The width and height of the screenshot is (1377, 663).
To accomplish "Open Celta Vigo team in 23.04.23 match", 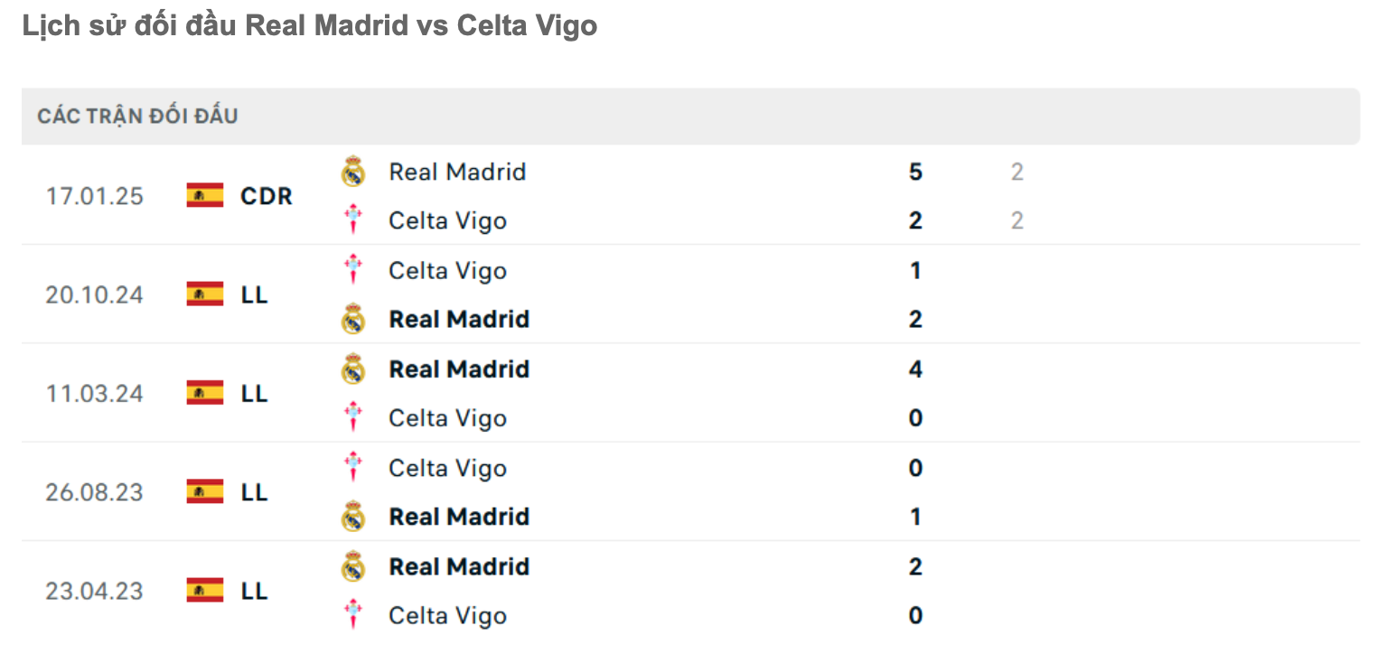I will [x=447, y=615].
